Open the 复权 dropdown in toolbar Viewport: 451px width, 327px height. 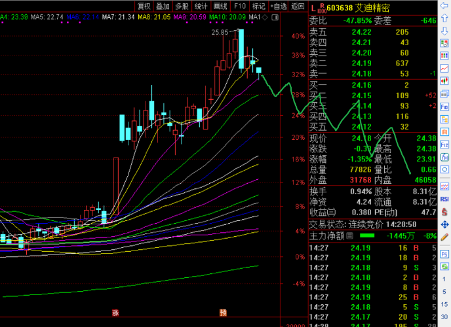pos(144,6)
